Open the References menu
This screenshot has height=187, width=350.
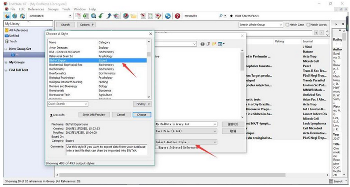pyautogui.click(x=36, y=9)
